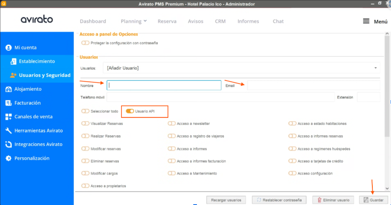Click the Facturación invoice icon
The height and width of the screenshot is (205, 391).
9,103
